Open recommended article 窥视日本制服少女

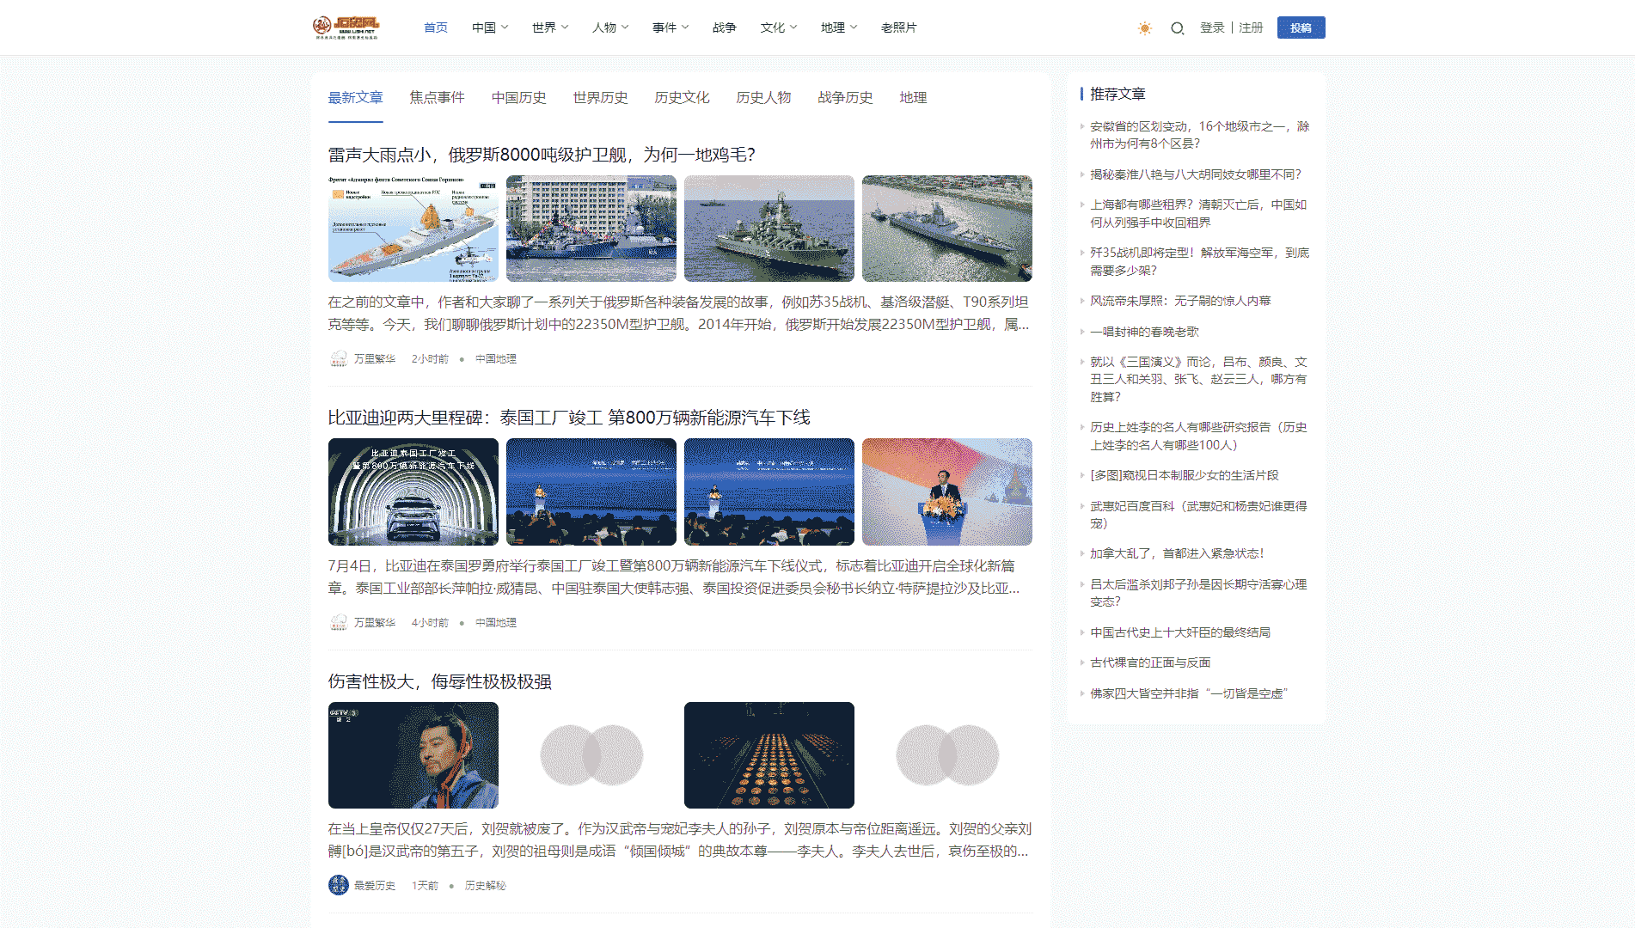tap(1184, 475)
